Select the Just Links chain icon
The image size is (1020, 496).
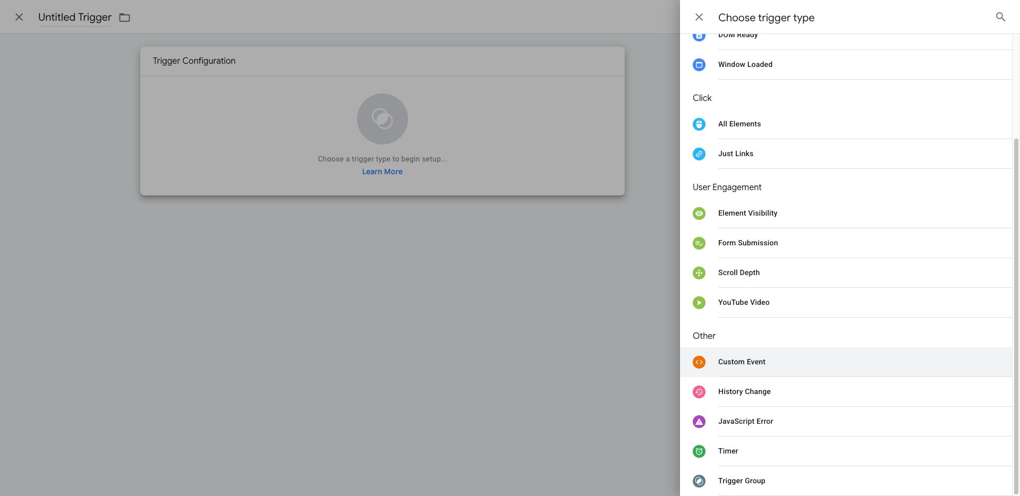[x=699, y=154]
